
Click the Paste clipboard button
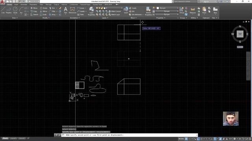(204, 10)
